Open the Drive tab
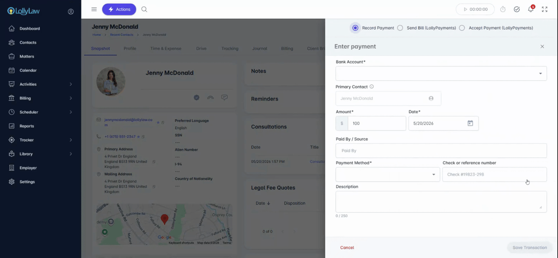 click(x=201, y=48)
